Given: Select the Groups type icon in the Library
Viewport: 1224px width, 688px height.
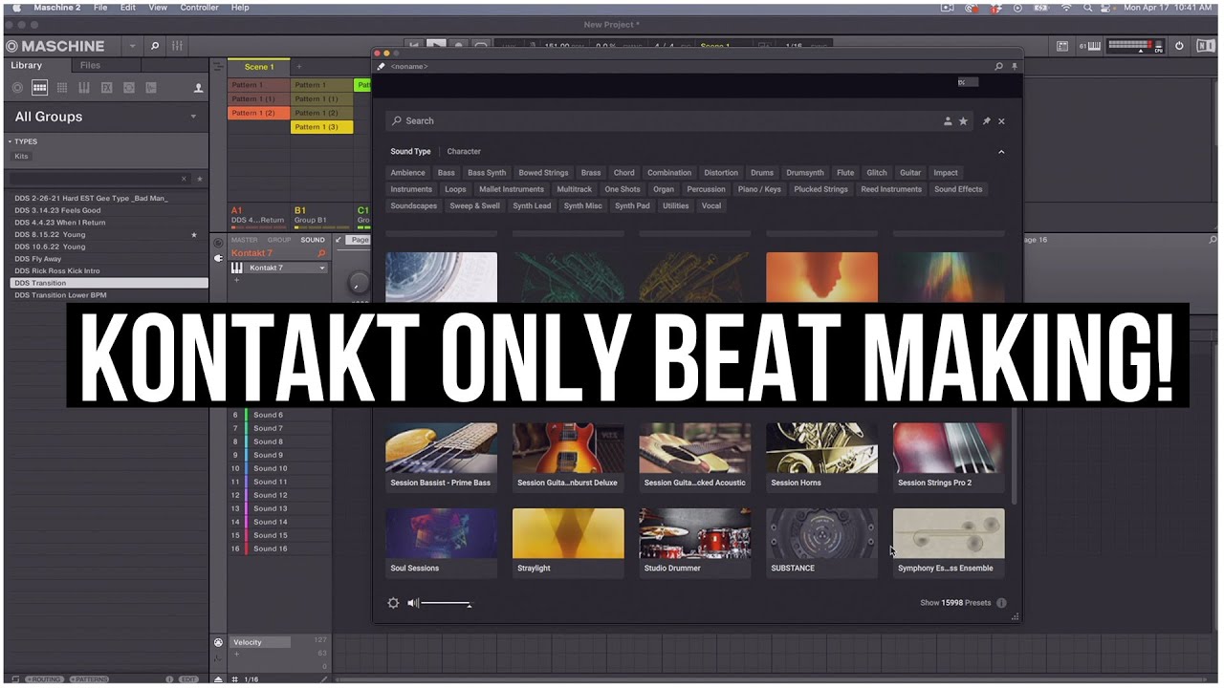Looking at the screenshot, I should [x=39, y=88].
